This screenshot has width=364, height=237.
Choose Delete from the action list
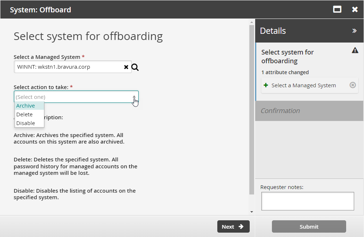tap(25, 115)
